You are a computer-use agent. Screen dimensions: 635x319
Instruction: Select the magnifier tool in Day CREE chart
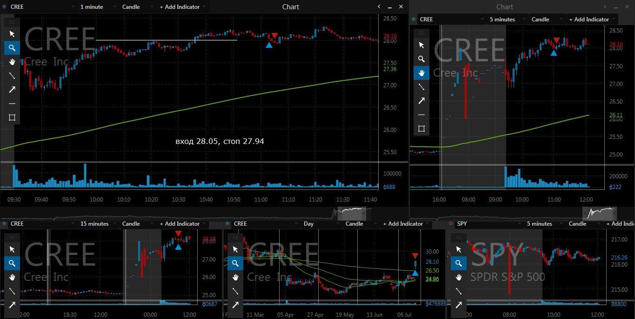point(235,263)
